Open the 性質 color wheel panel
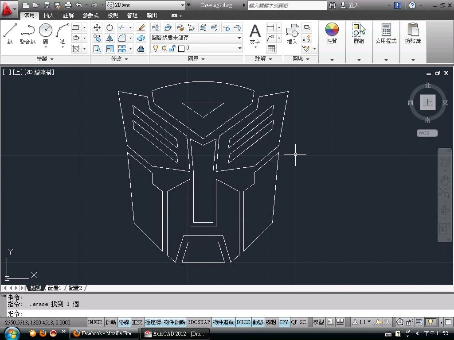Screen dimensions: 454x340 coord(332,34)
